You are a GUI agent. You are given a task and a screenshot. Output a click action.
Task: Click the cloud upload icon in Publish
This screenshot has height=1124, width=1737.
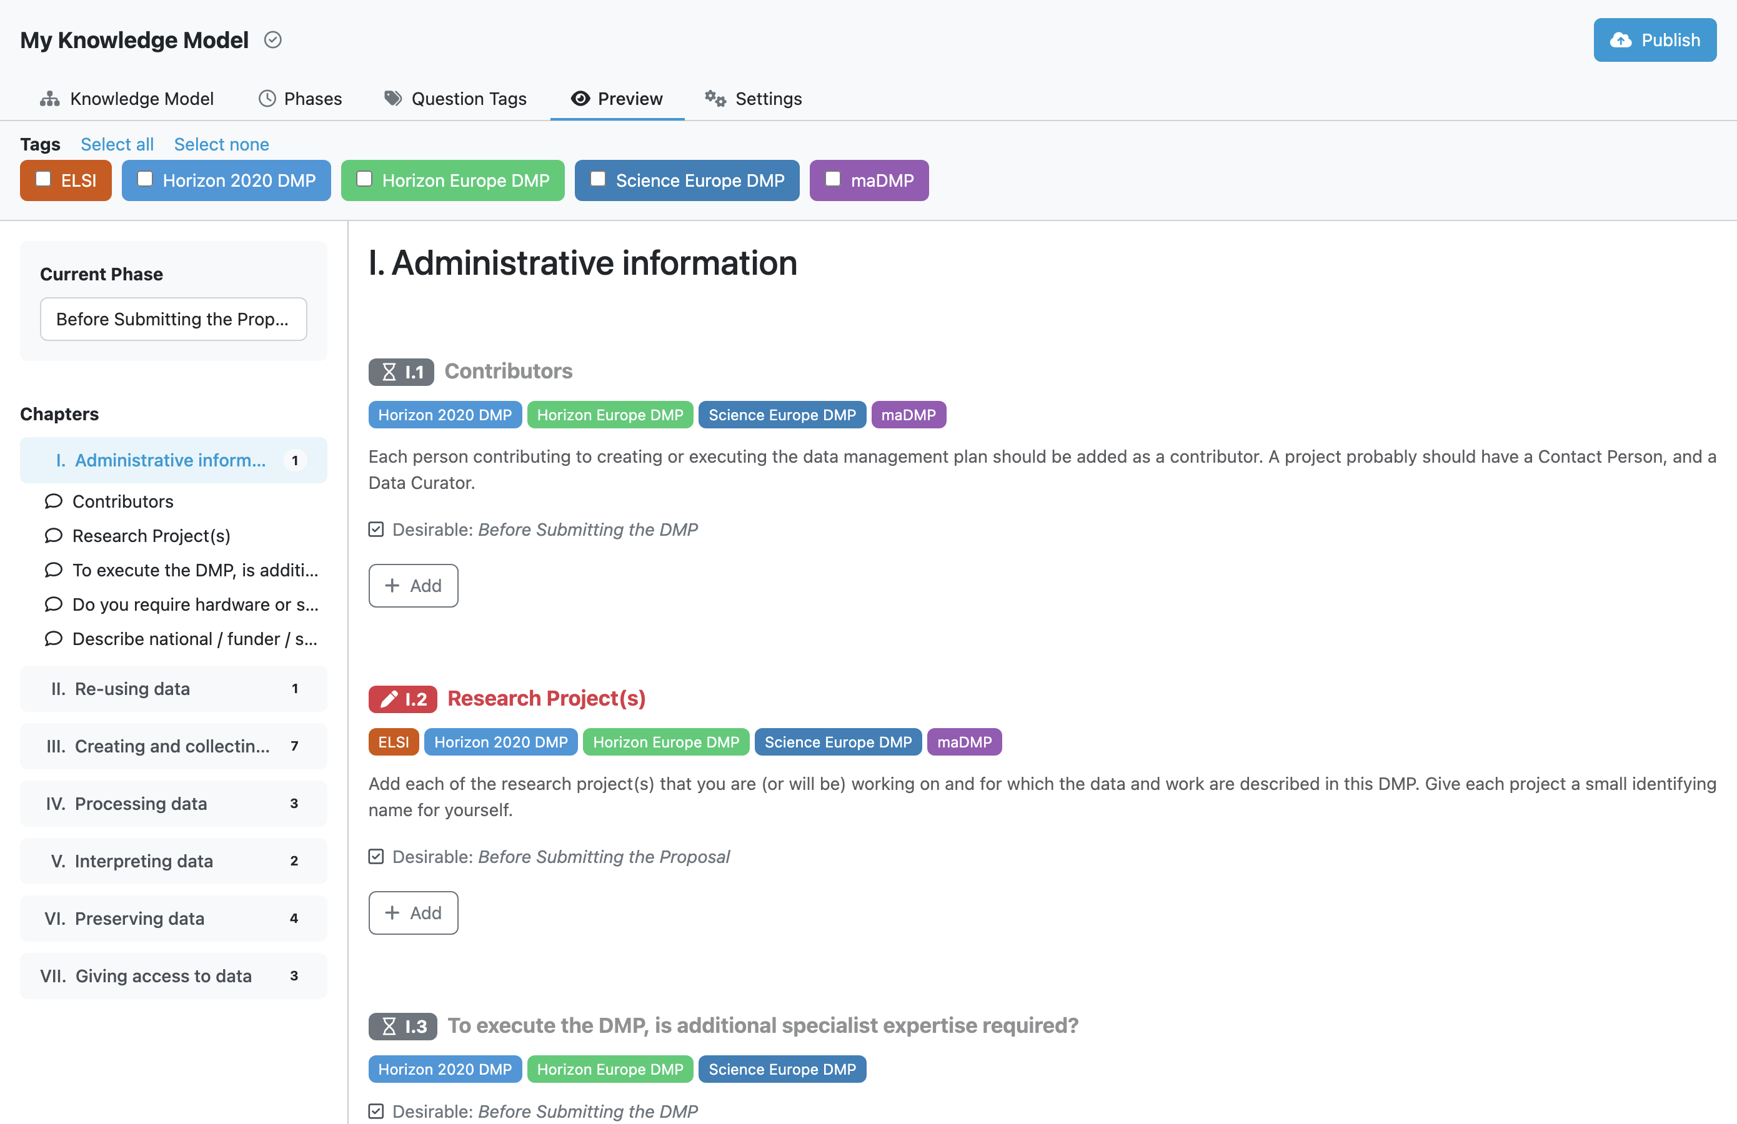pyautogui.click(x=1620, y=40)
